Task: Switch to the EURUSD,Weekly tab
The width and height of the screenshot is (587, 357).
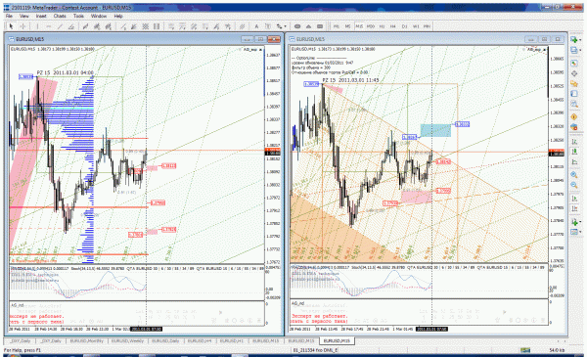Action: [x=127, y=341]
